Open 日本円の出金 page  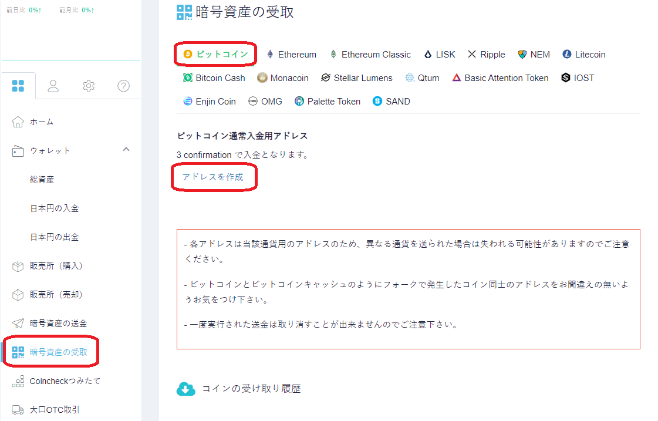[55, 237]
